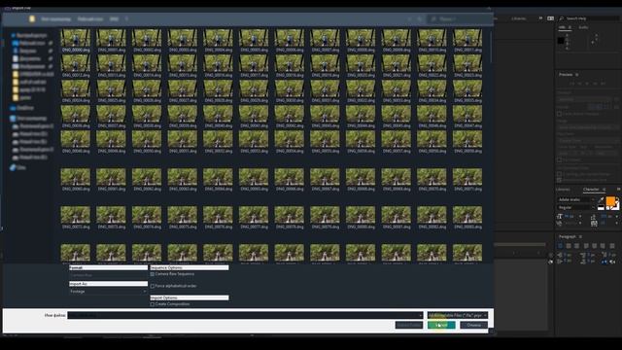622x350 pixels.
Task: Check the Create Composition option
Action: [153, 304]
